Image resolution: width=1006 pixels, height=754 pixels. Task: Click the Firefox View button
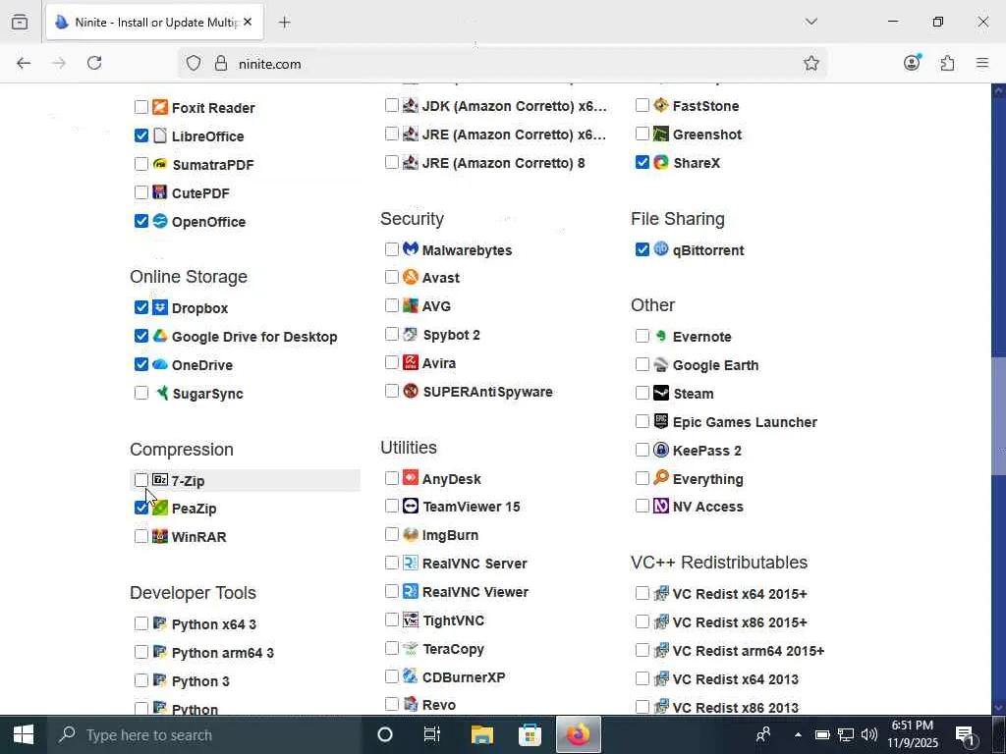click(x=20, y=23)
